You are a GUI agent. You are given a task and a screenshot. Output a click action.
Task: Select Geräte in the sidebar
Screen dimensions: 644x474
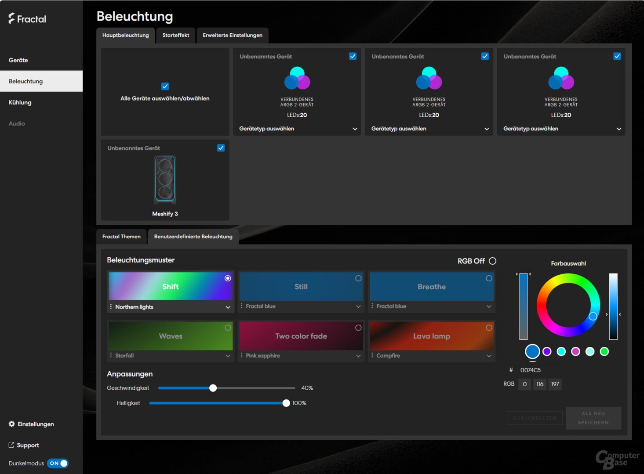click(18, 60)
